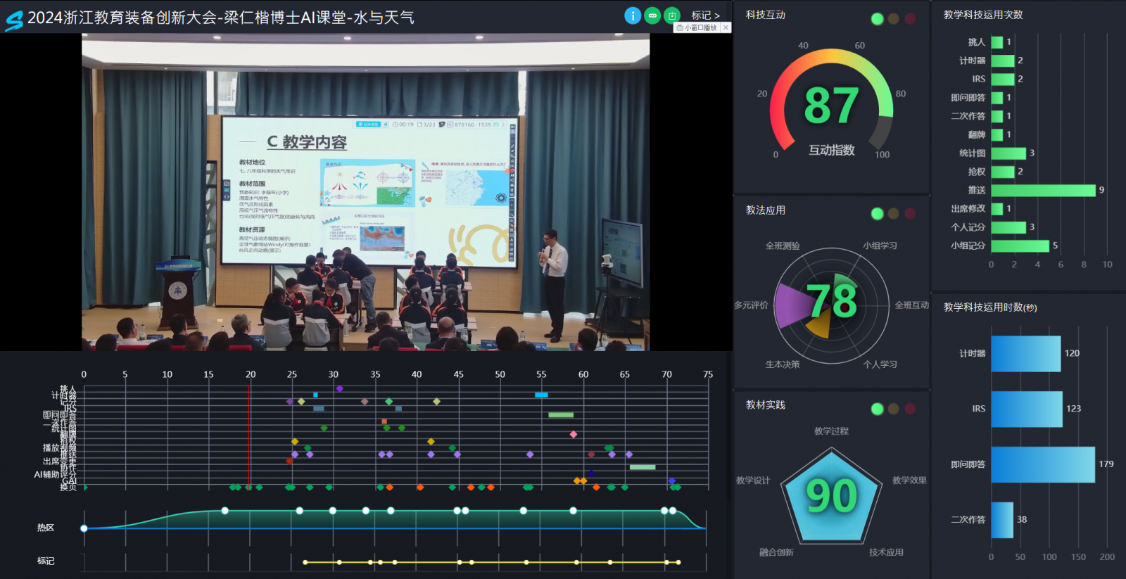Click the first yellow 标记 timeline point

(305, 562)
